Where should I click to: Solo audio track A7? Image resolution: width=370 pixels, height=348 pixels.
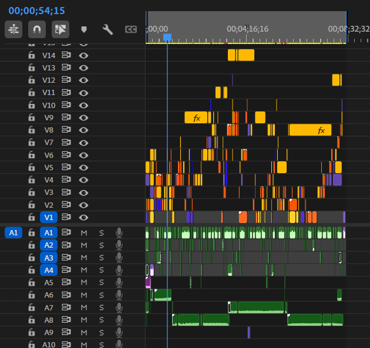pyautogui.click(x=102, y=308)
